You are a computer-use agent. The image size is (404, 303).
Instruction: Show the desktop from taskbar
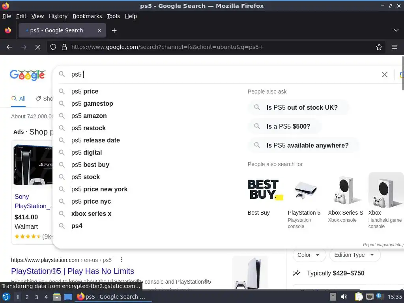(68, 297)
